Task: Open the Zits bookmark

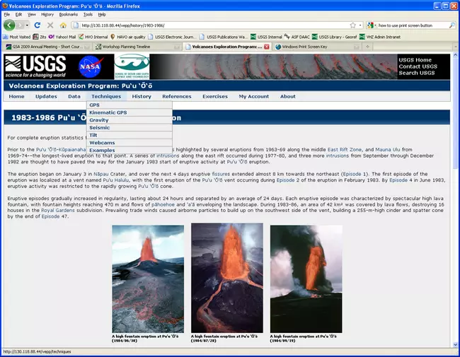Action: [x=40, y=37]
